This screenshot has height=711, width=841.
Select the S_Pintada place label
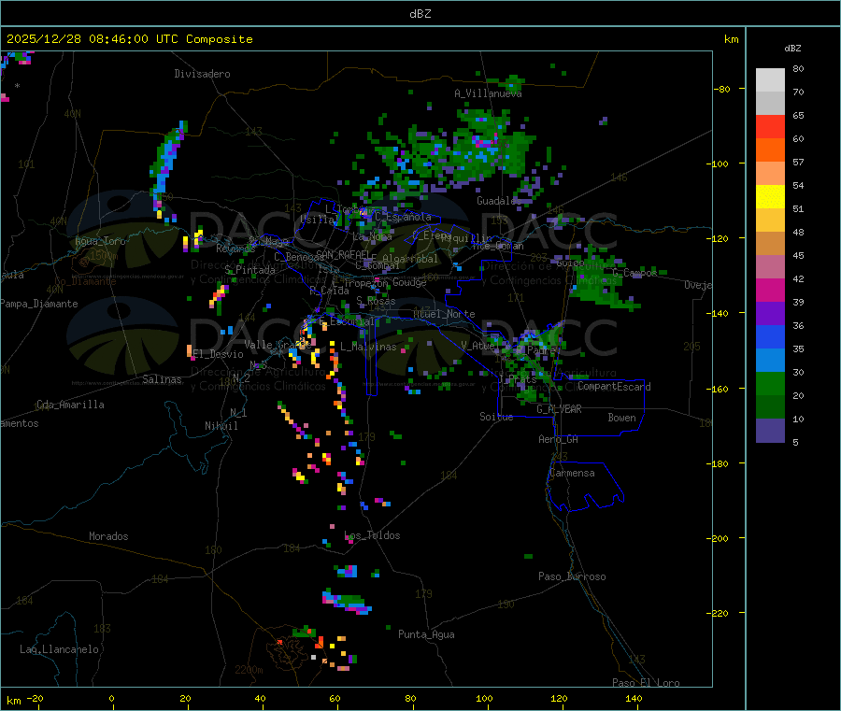(x=249, y=270)
